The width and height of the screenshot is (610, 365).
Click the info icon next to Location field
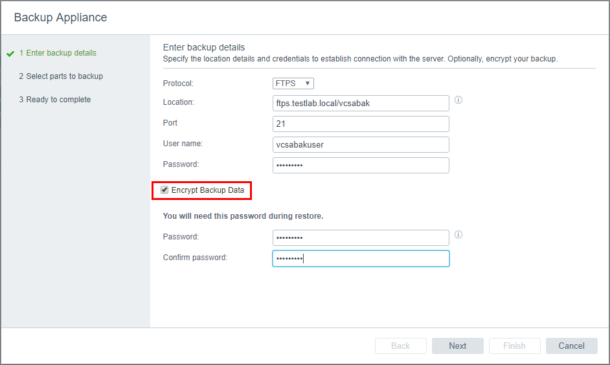(x=458, y=100)
